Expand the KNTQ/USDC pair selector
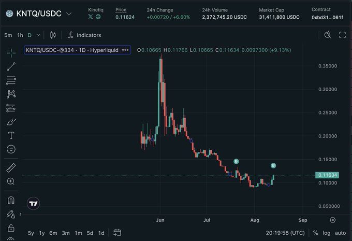352x241 pixels. (69, 14)
